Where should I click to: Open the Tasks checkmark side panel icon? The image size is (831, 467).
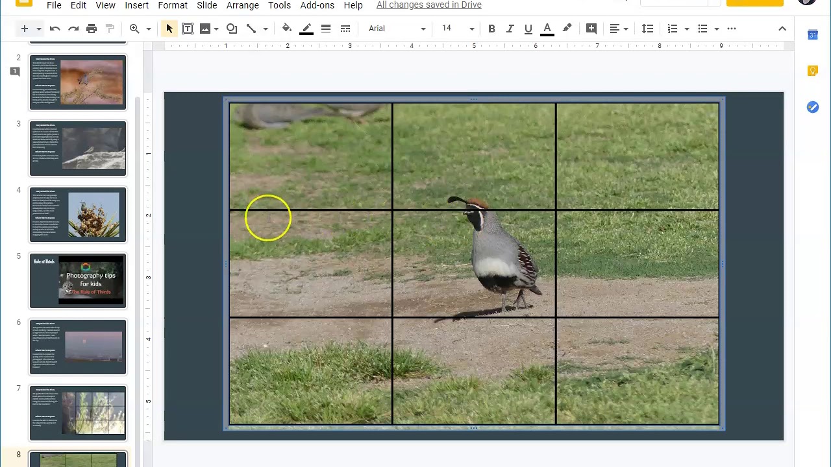(x=813, y=107)
